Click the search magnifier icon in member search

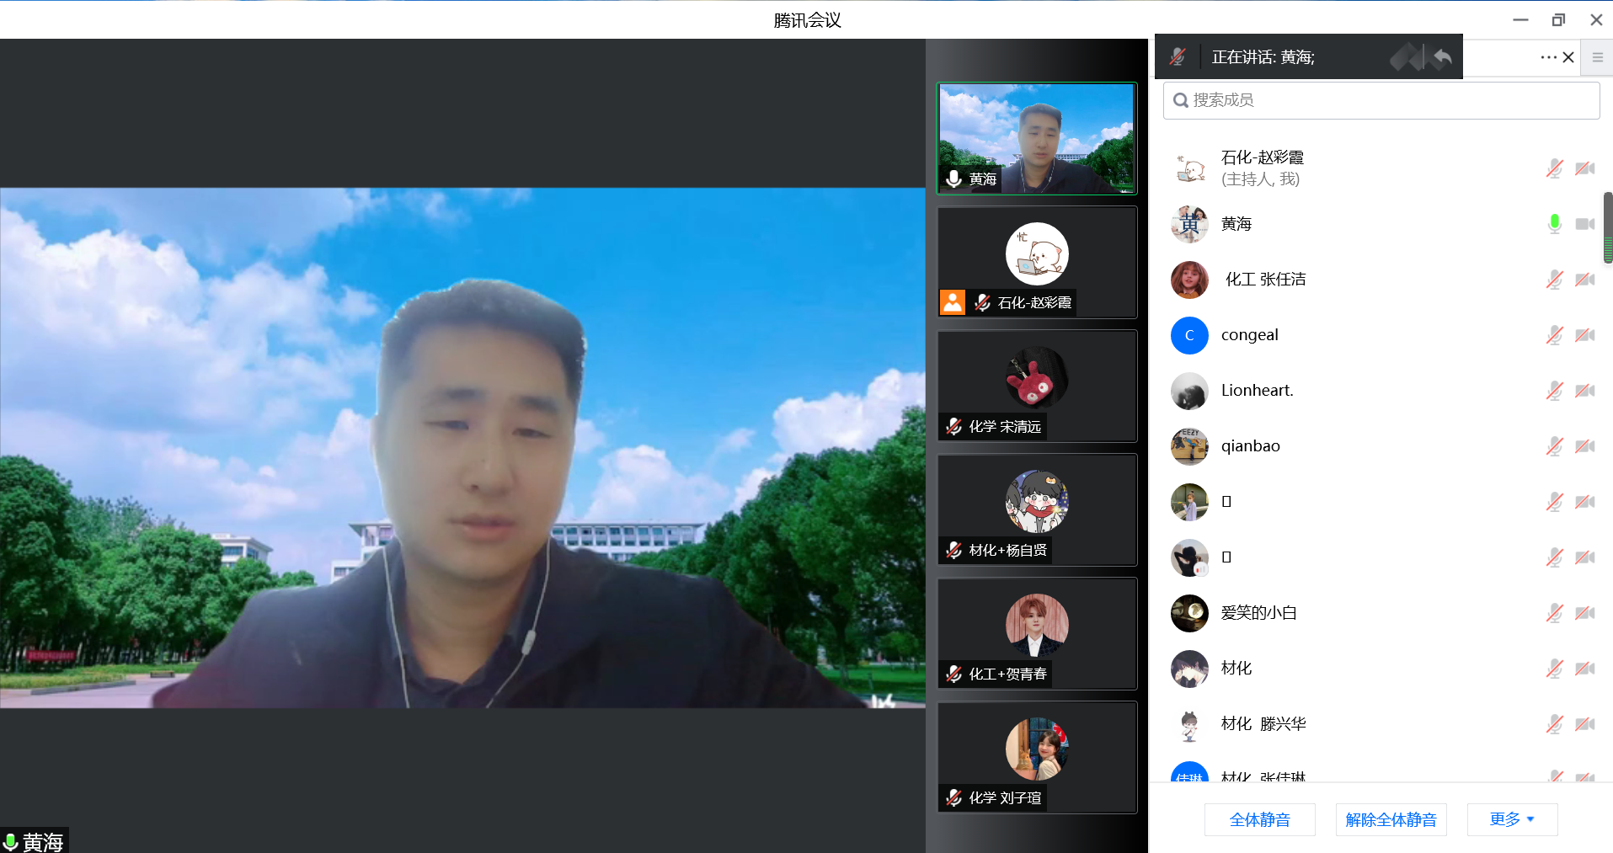pos(1181,100)
